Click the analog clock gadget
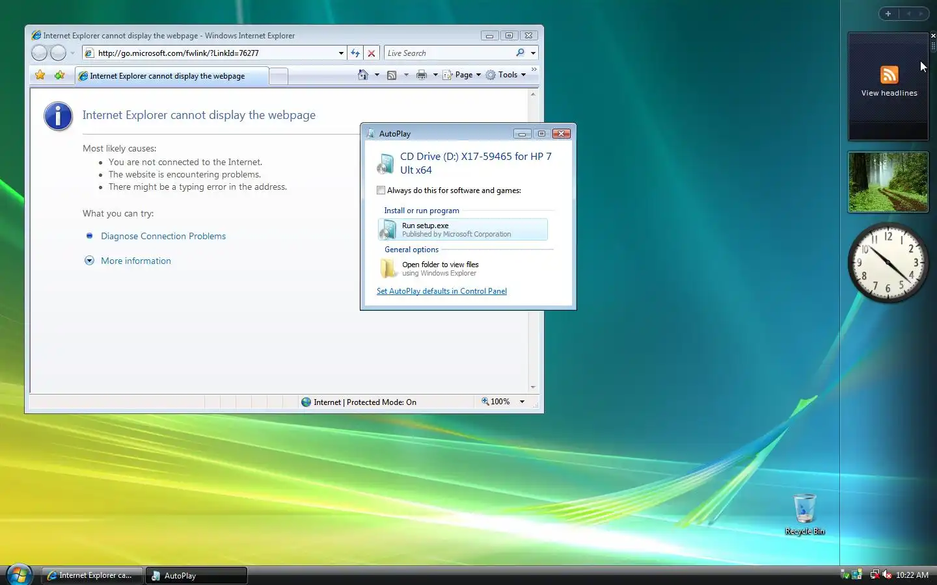Viewport: 937px width, 585px height. pos(888,263)
